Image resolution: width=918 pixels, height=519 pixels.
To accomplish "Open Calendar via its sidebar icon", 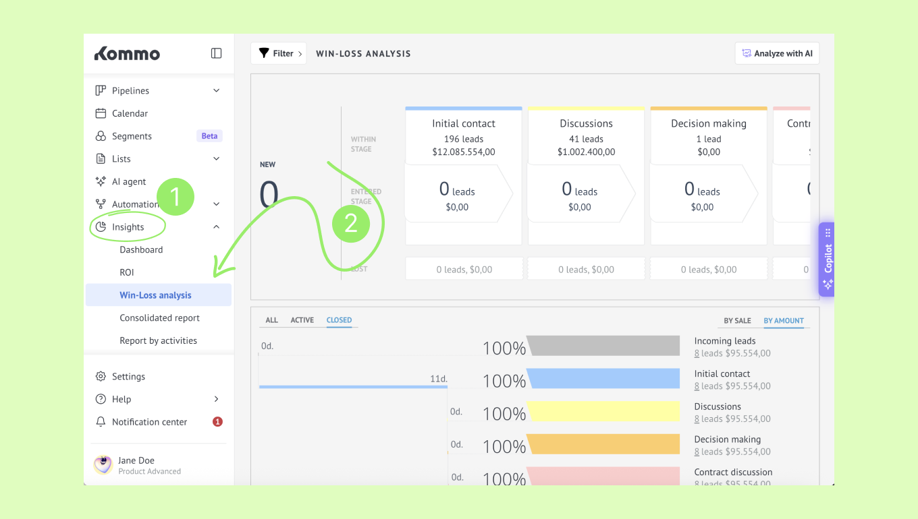I will tap(101, 113).
